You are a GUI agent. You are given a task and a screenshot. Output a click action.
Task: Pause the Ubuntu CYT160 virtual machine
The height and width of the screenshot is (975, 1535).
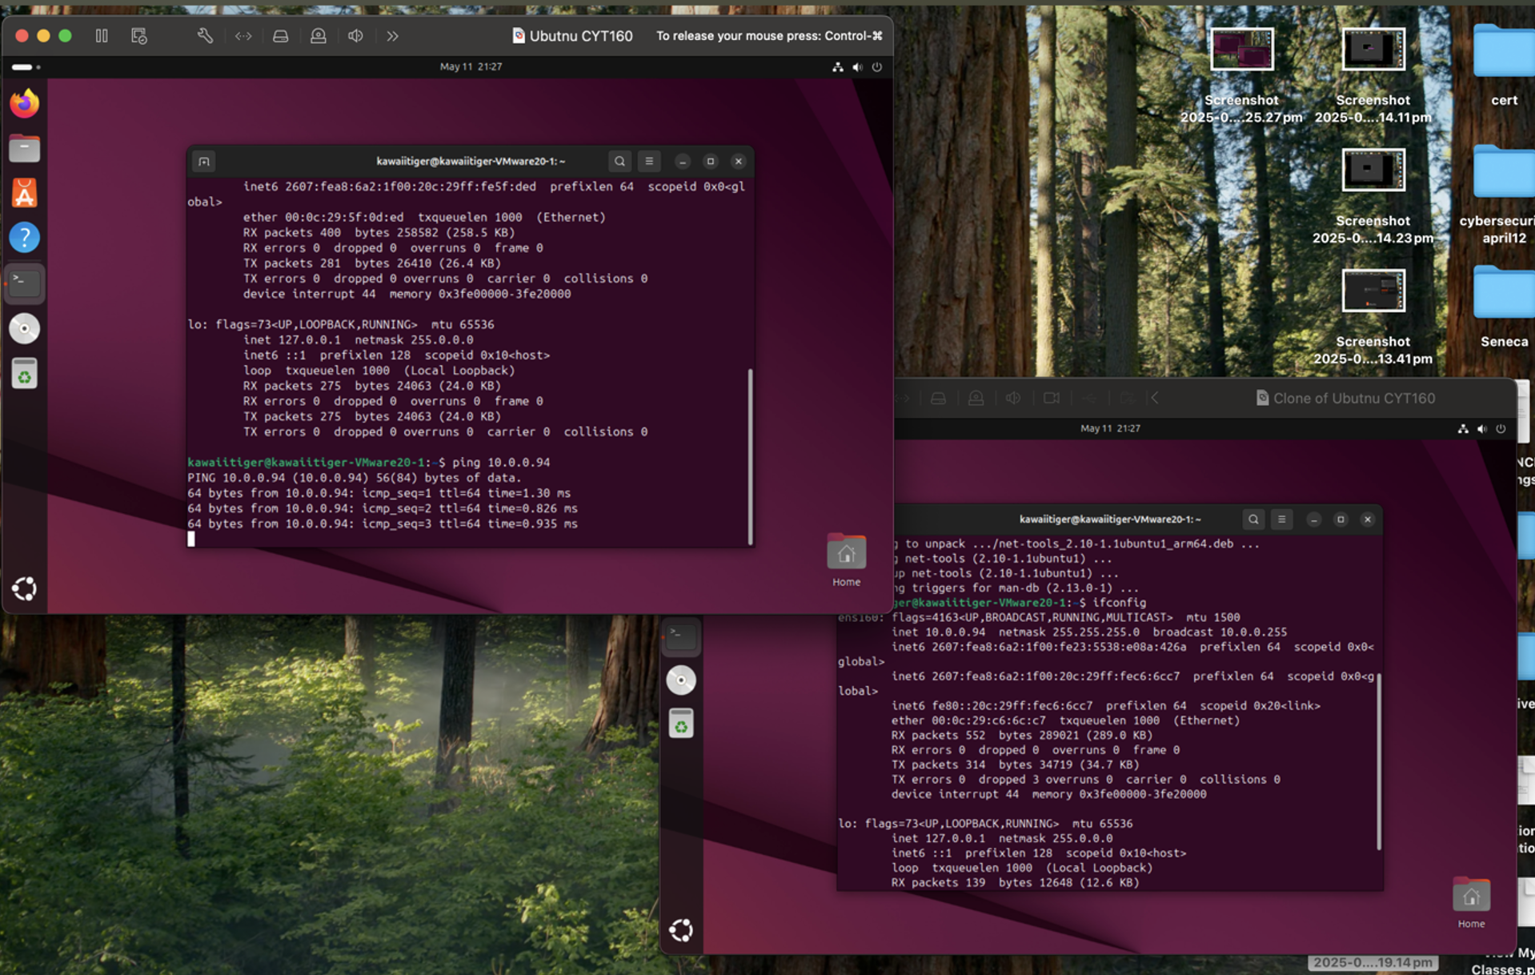pyautogui.click(x=102, y=36)
